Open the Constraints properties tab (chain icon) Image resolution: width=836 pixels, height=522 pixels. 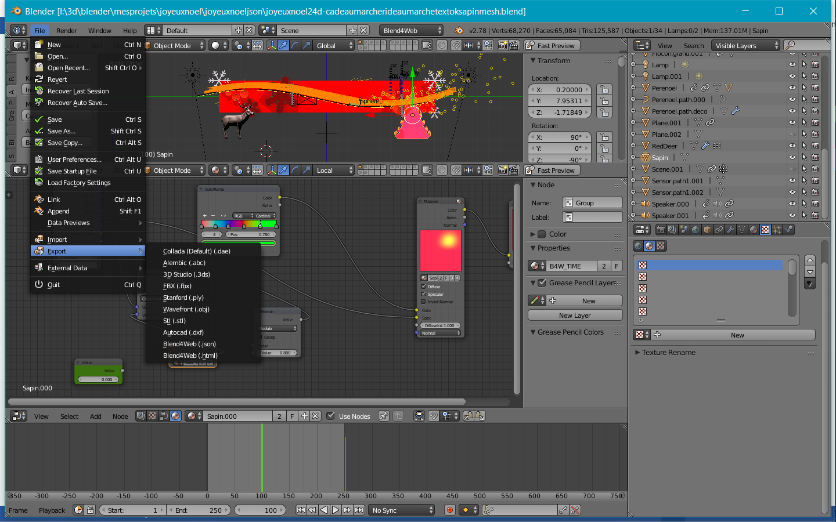pyautogui.click(x=719, y=230)
